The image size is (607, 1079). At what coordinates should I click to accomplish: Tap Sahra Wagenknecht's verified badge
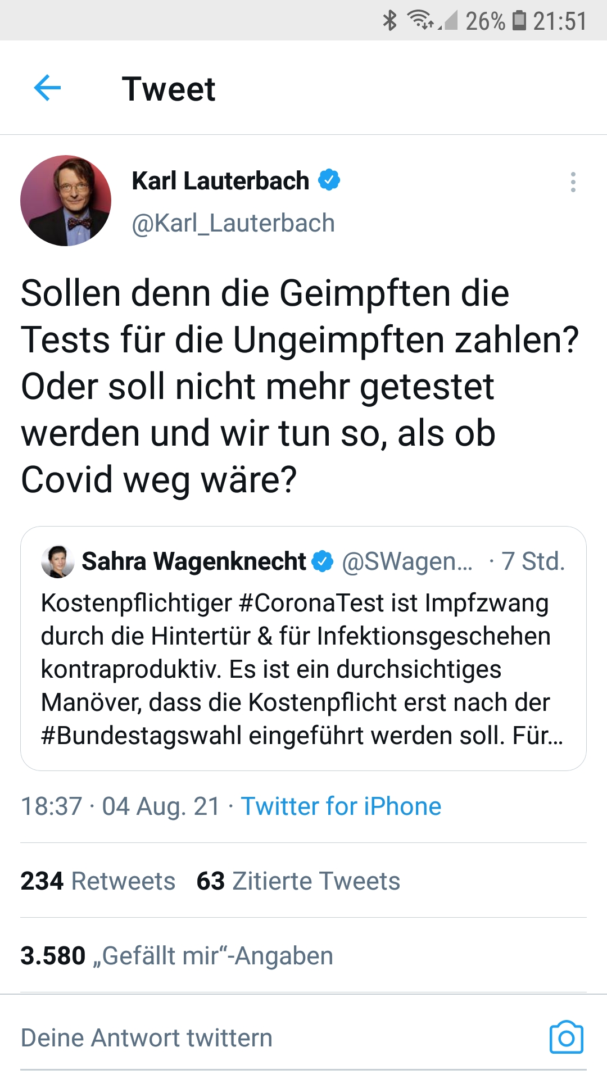click(x=323, y=561)
